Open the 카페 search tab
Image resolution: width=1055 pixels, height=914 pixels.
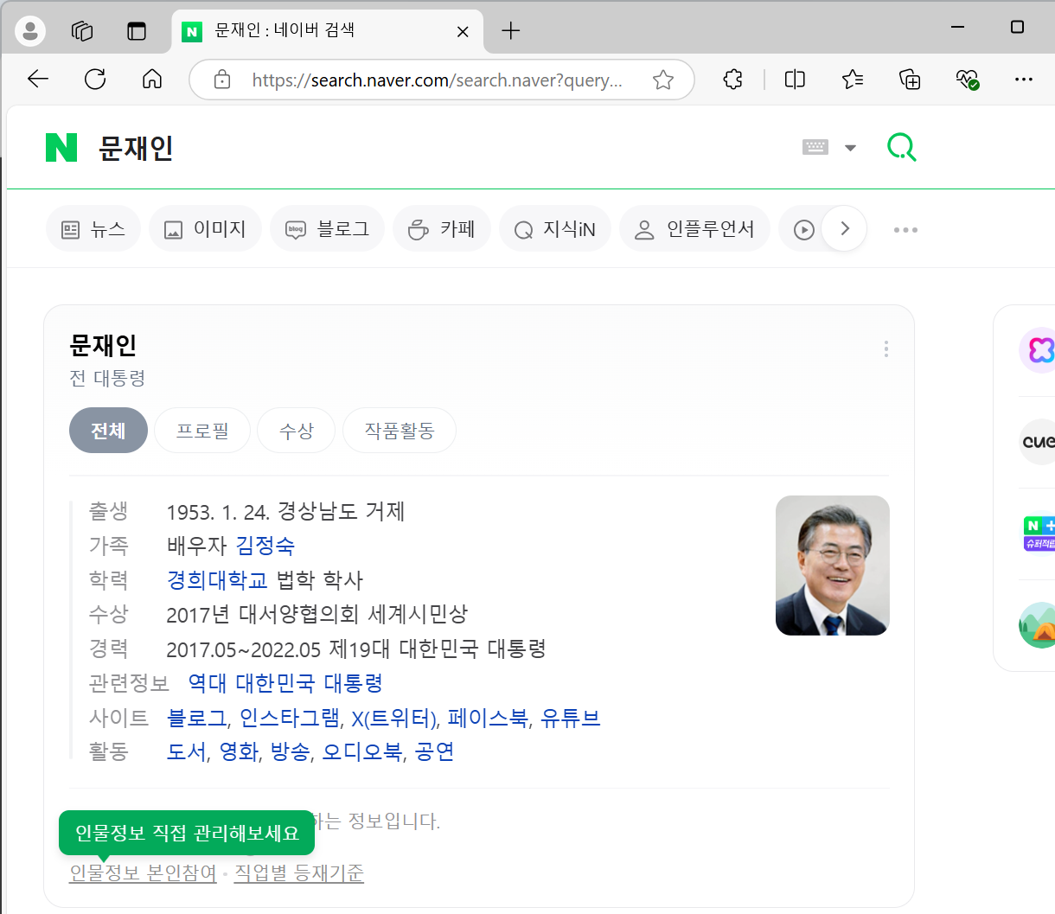point(442,229)
